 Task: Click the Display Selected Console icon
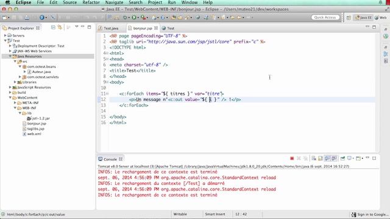pyautogui.click(x=349, y=158)
